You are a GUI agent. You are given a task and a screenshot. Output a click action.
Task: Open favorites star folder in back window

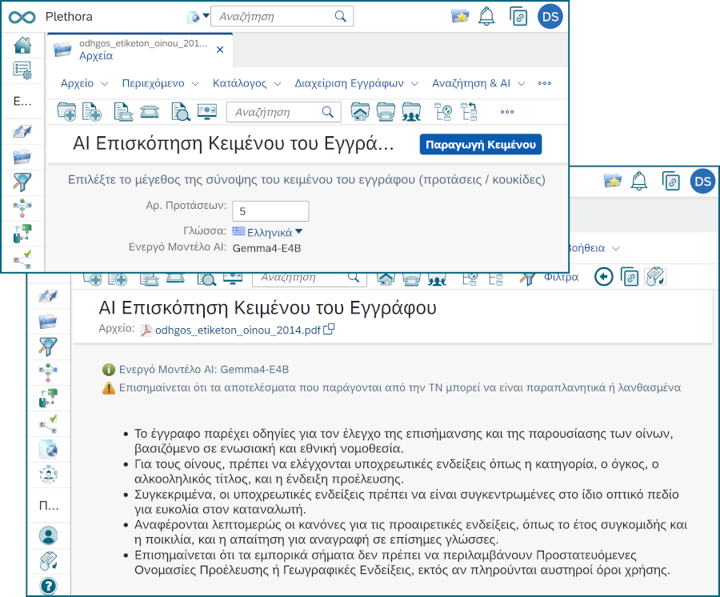click(x=613, y=181)
